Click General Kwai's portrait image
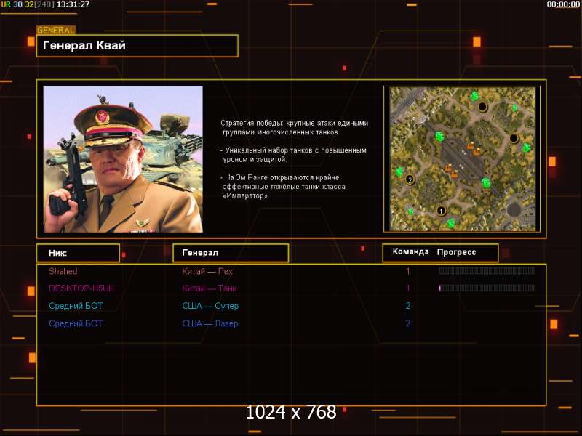582x436 pixels. (123, 159)
